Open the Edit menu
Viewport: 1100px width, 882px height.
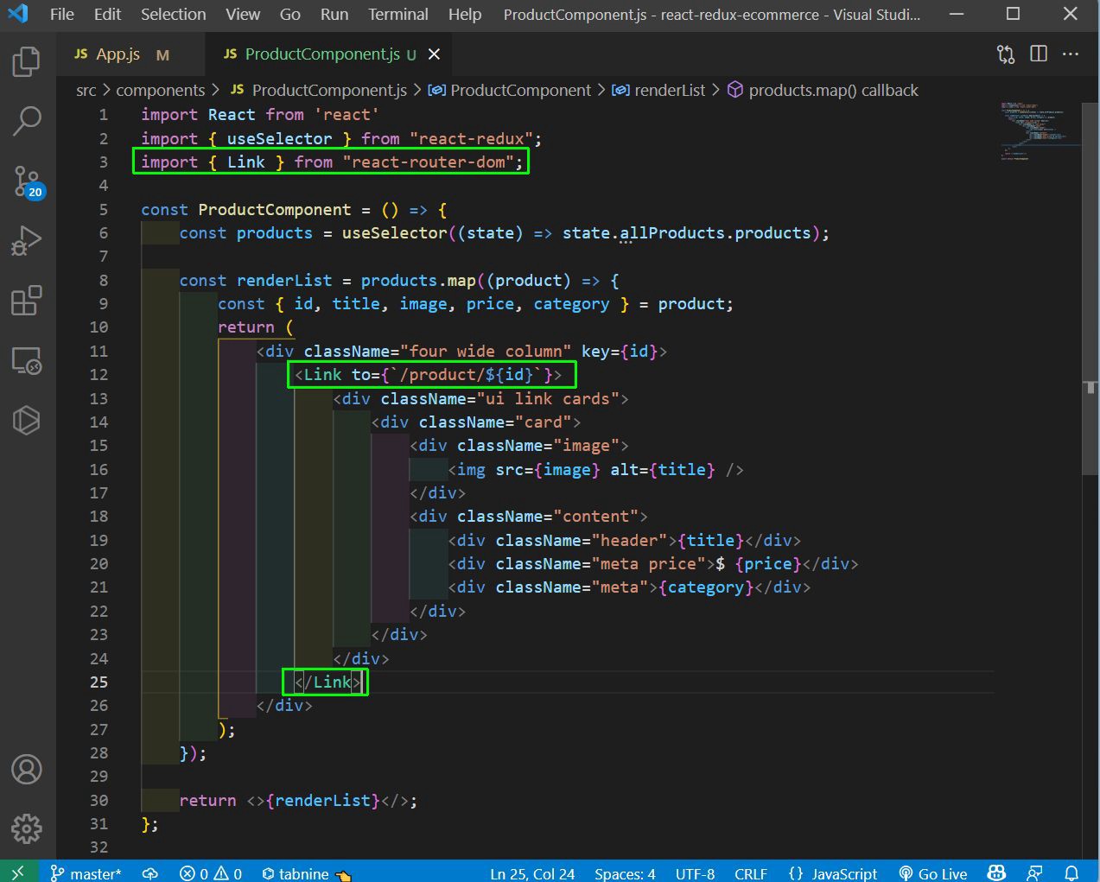[108, 15]
